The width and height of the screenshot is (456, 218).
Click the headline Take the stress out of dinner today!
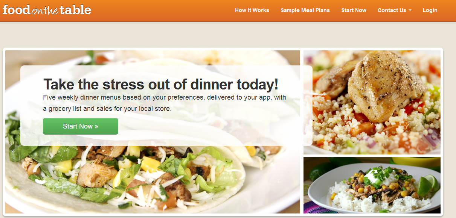click(x=161, y=84)
